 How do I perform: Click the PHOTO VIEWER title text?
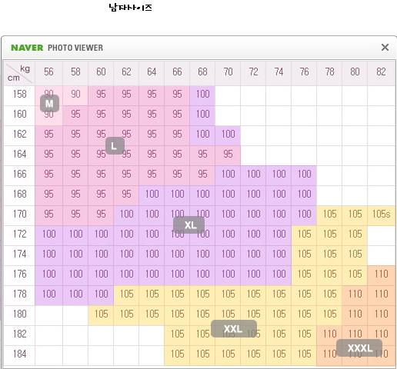coord(75,48)
